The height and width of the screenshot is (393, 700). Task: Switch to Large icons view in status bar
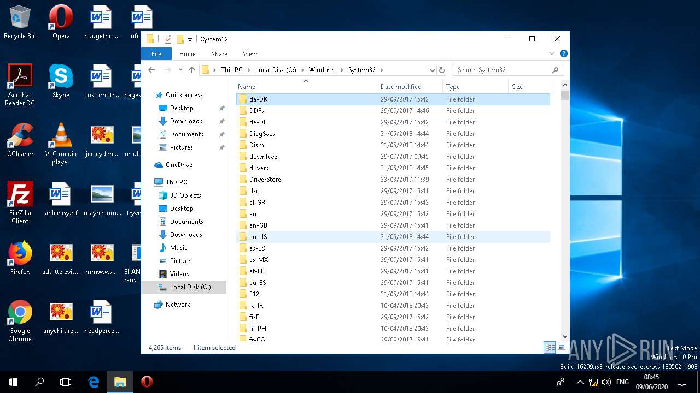coord(561,347)
